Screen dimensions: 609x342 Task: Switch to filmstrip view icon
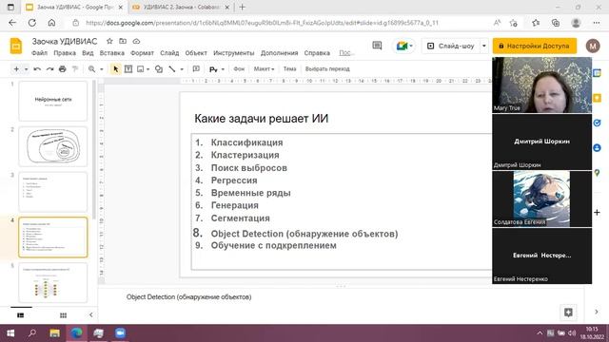point(21,315)
